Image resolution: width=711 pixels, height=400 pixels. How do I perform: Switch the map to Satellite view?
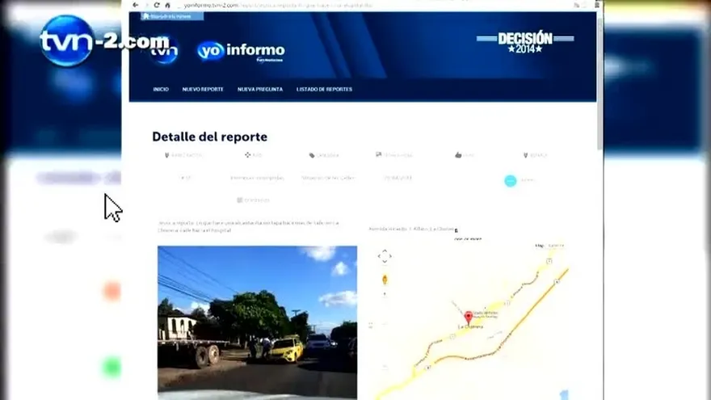click(x=556, y=246)
